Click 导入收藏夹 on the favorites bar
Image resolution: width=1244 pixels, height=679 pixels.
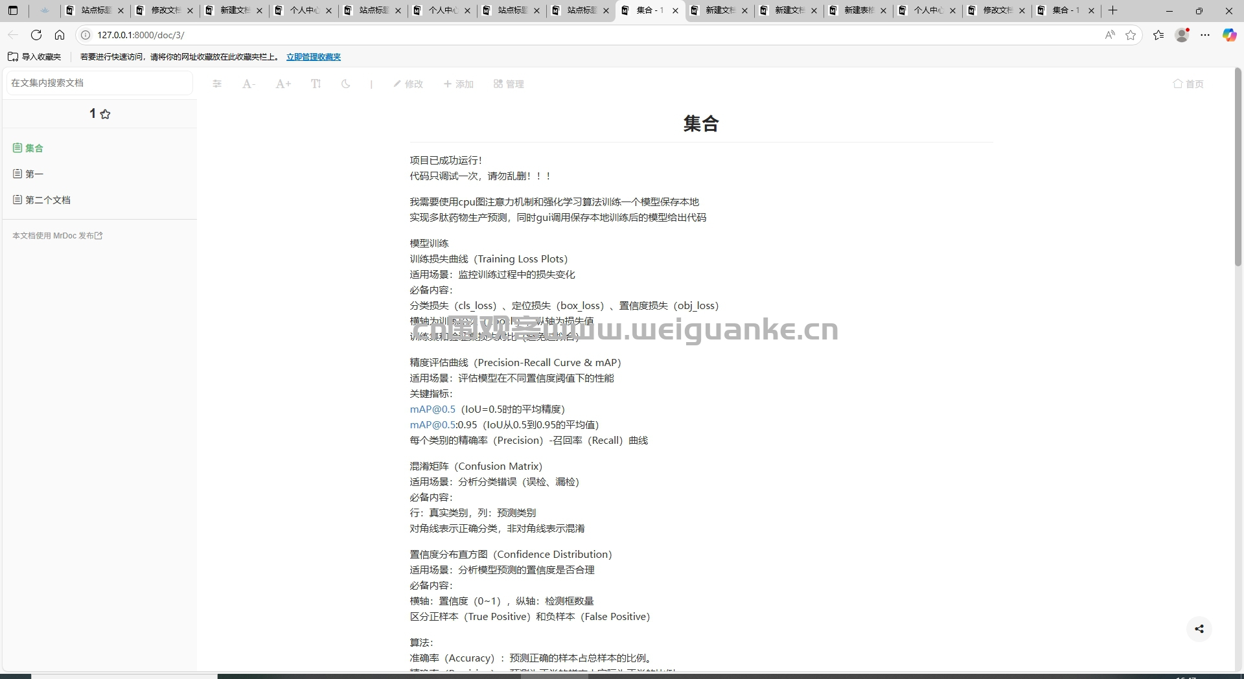click(34, 57)
